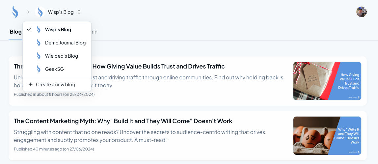Click the flame icon beside the Wisp's Blog header
Screen dimensions: 378x164
[x=40, y=12]
